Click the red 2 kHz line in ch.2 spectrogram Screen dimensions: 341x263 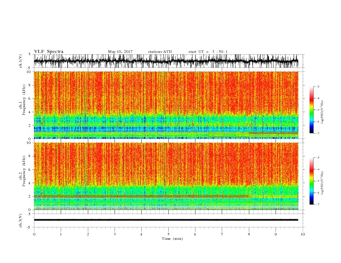coord(141,196)
